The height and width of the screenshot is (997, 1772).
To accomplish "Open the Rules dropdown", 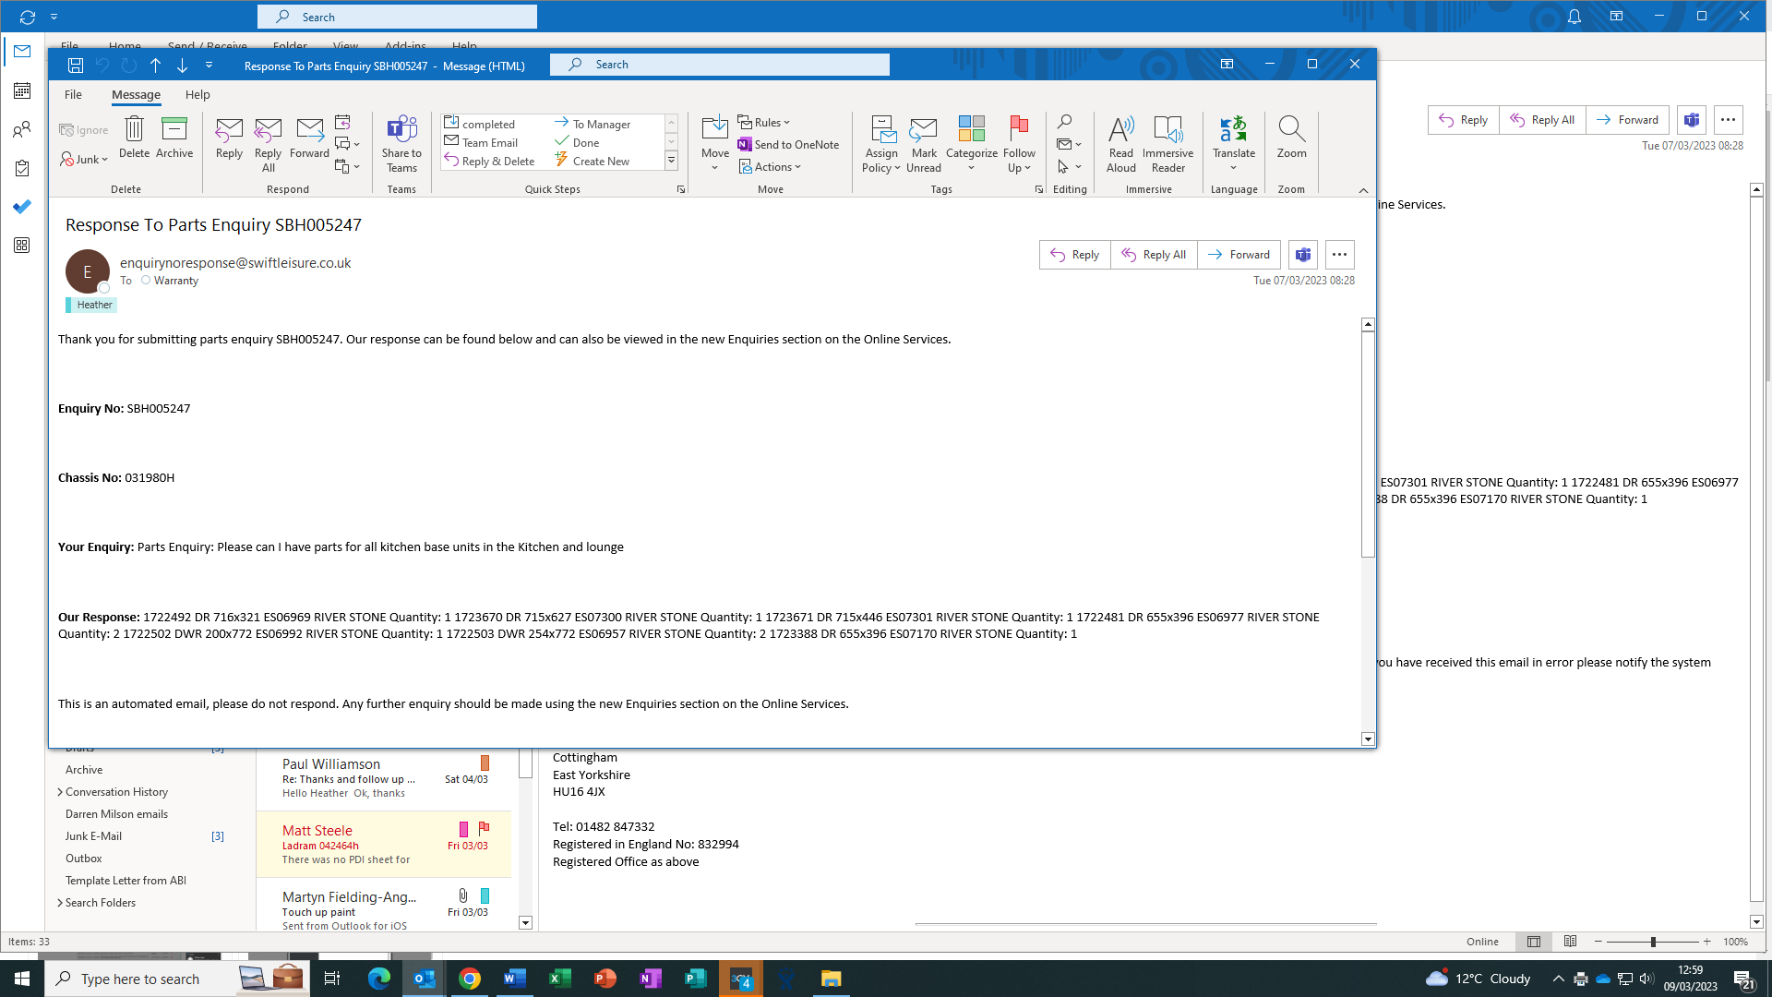I will [764, 123].
